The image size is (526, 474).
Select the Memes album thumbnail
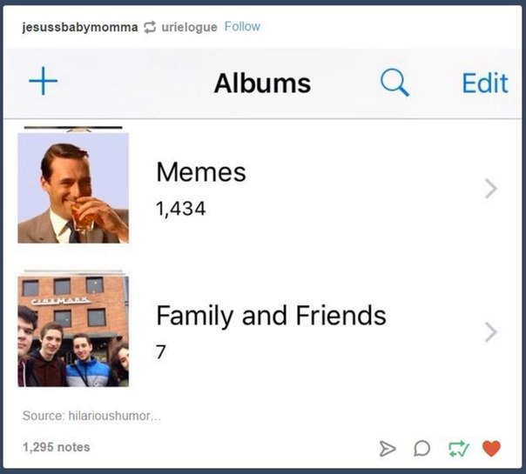pyautogui.click(x=73, y=188)
